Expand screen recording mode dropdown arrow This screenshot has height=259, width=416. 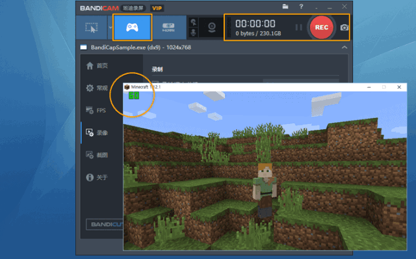tap(110, 27)
